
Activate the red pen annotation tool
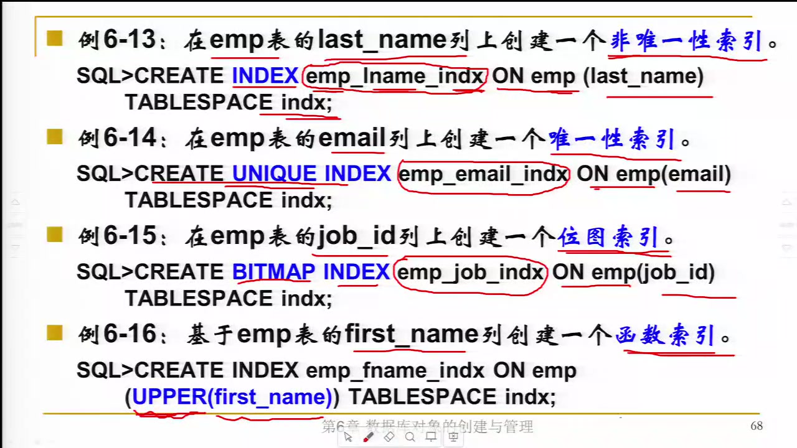click(368, 437)
